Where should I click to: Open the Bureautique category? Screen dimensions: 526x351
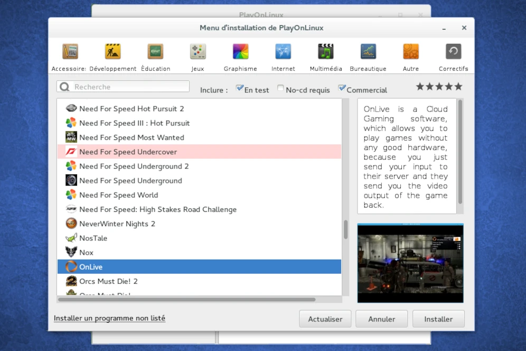pyautogui.click(x=368, y=58)
